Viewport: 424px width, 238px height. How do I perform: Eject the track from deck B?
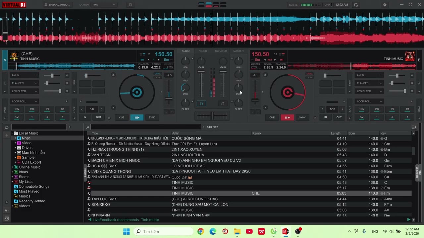(265, 75)
